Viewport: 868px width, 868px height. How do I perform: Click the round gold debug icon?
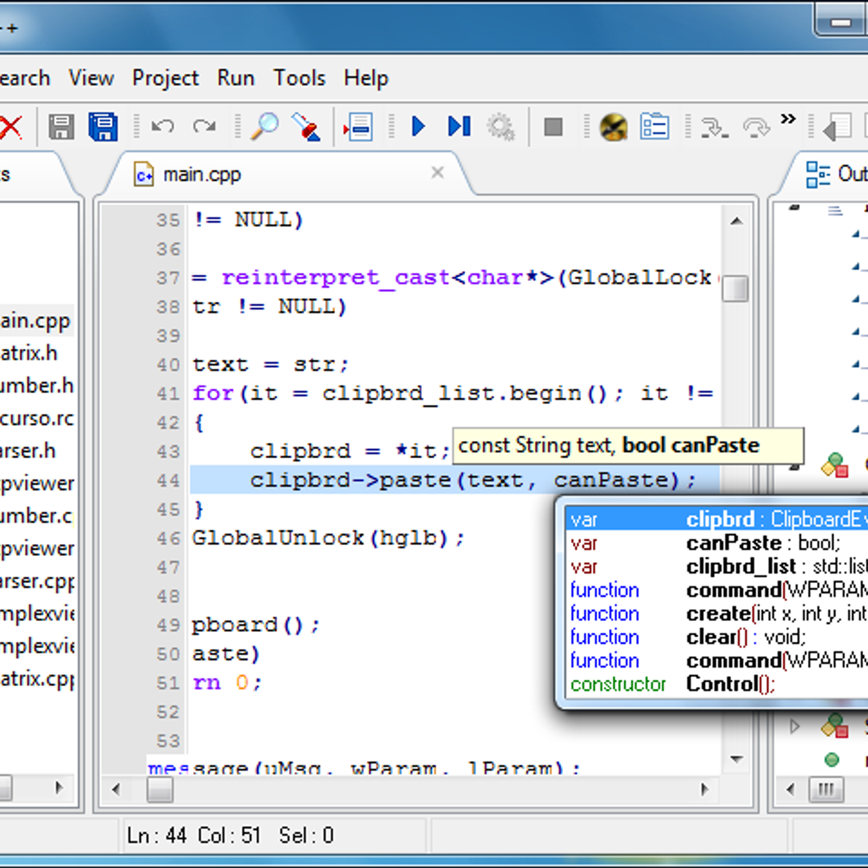[x=614, y=127]
